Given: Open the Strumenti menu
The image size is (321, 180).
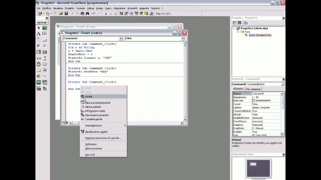Looking at the screenshot, I should coord(132,8).
